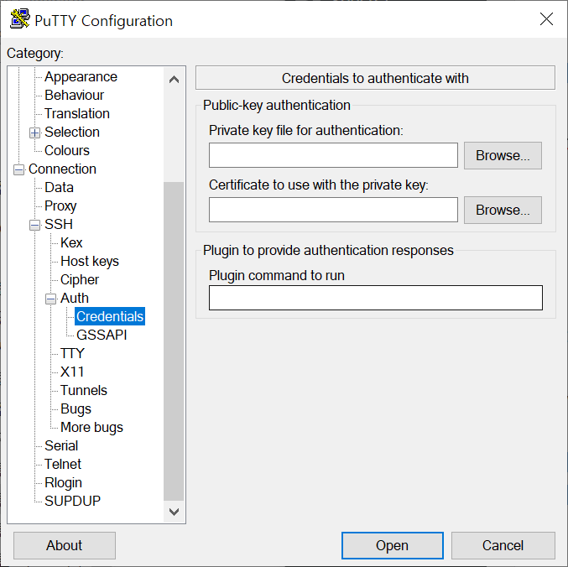Open the Tunnels settings page
The image size is (568, 567).
point(84,391)
